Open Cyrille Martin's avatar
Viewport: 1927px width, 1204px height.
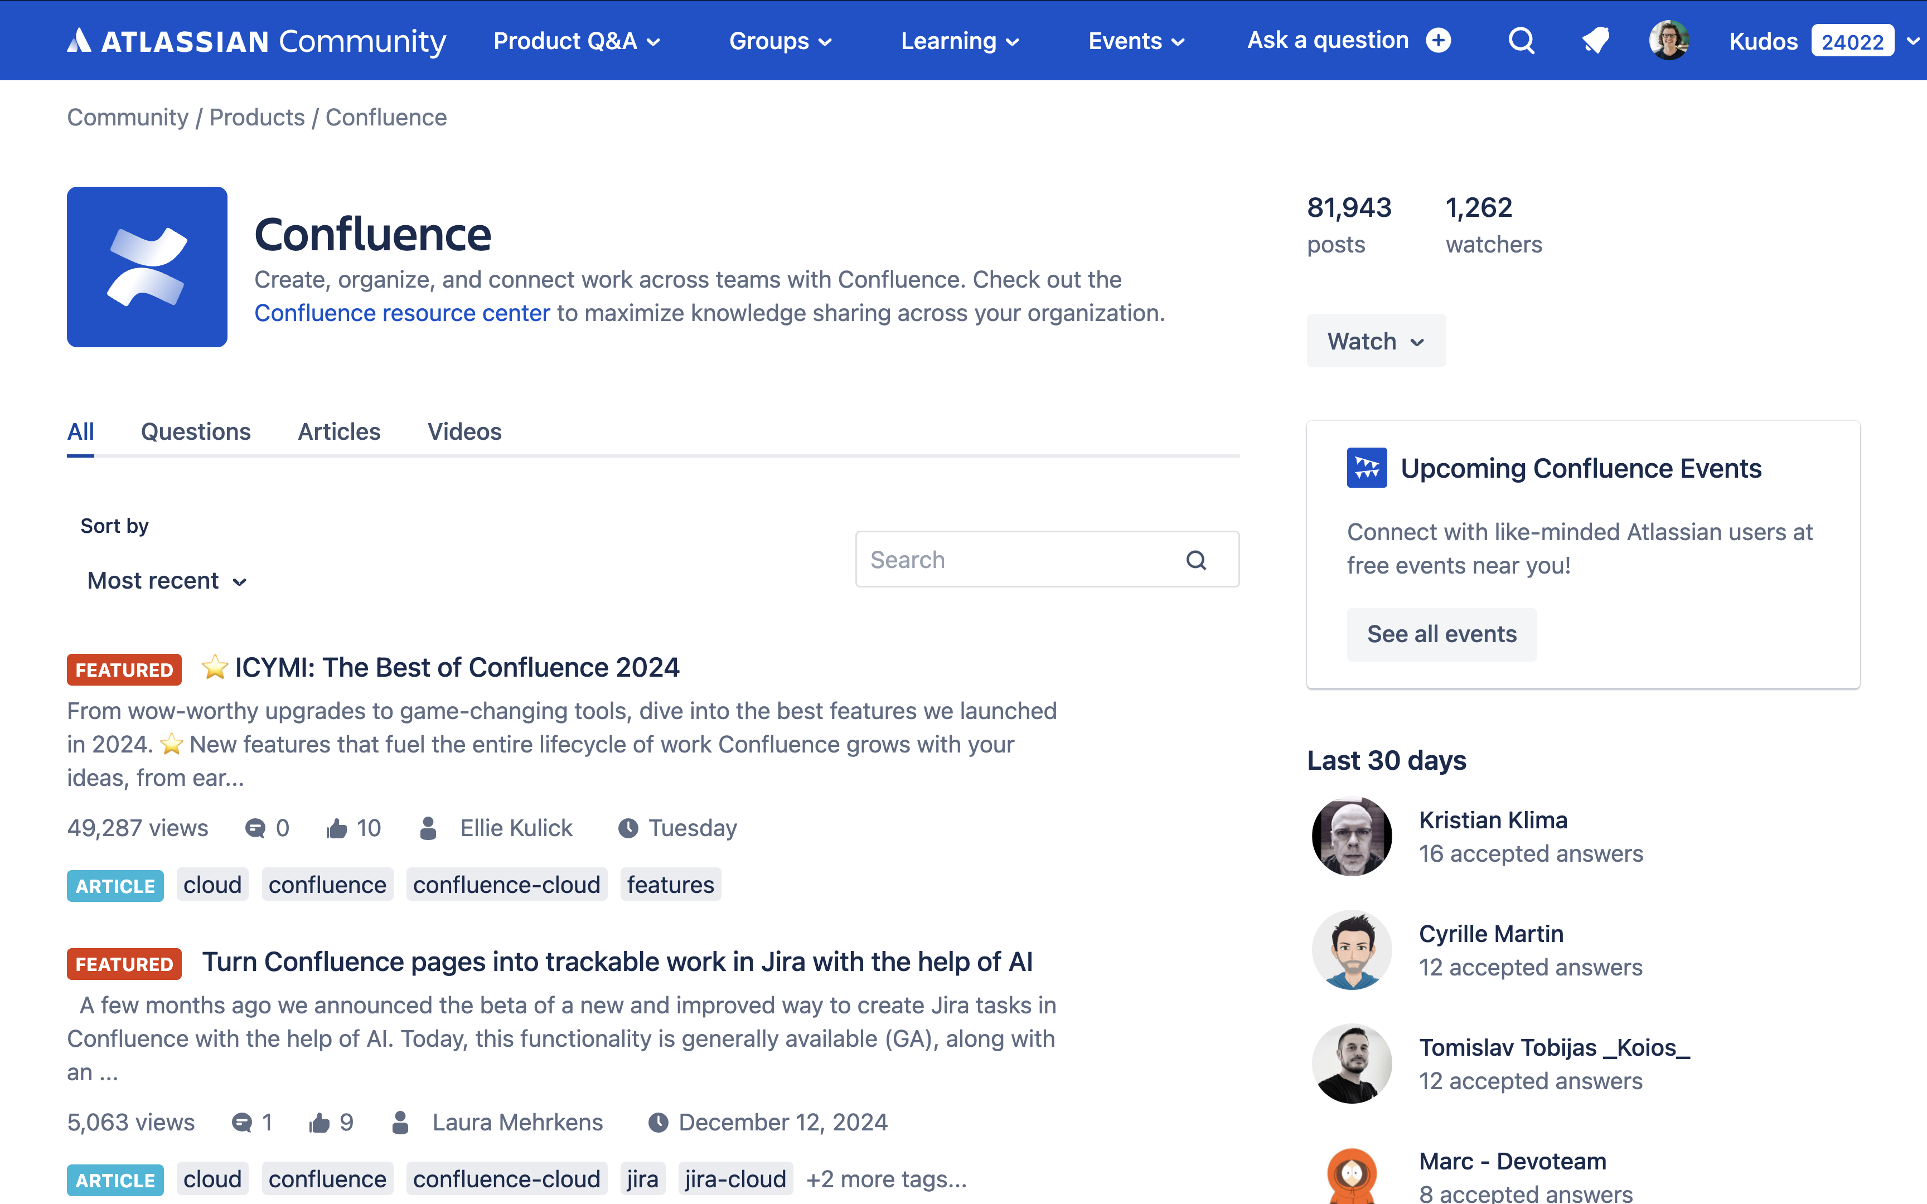coord(1352,950)
